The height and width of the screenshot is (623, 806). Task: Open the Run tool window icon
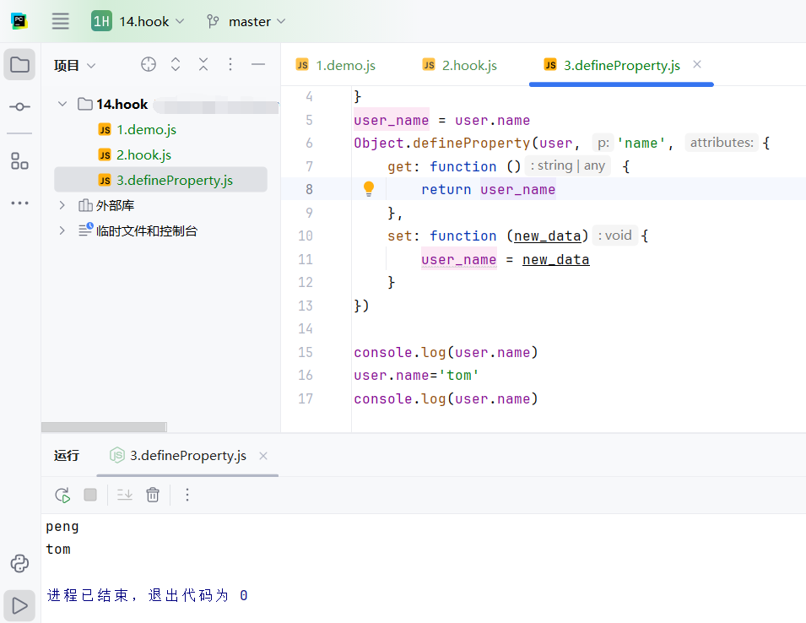pos(19,605)
